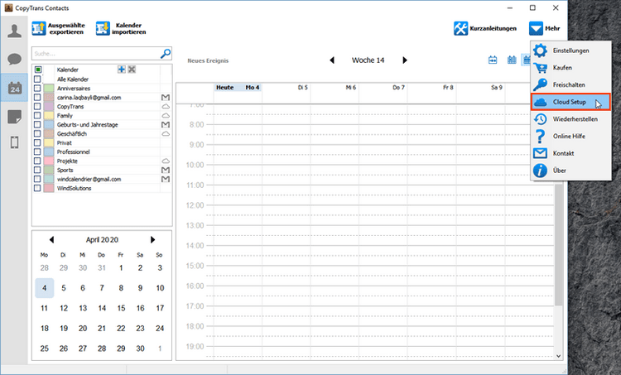Click cloud icon on Geschäftlich row

[x=166, y=134]
